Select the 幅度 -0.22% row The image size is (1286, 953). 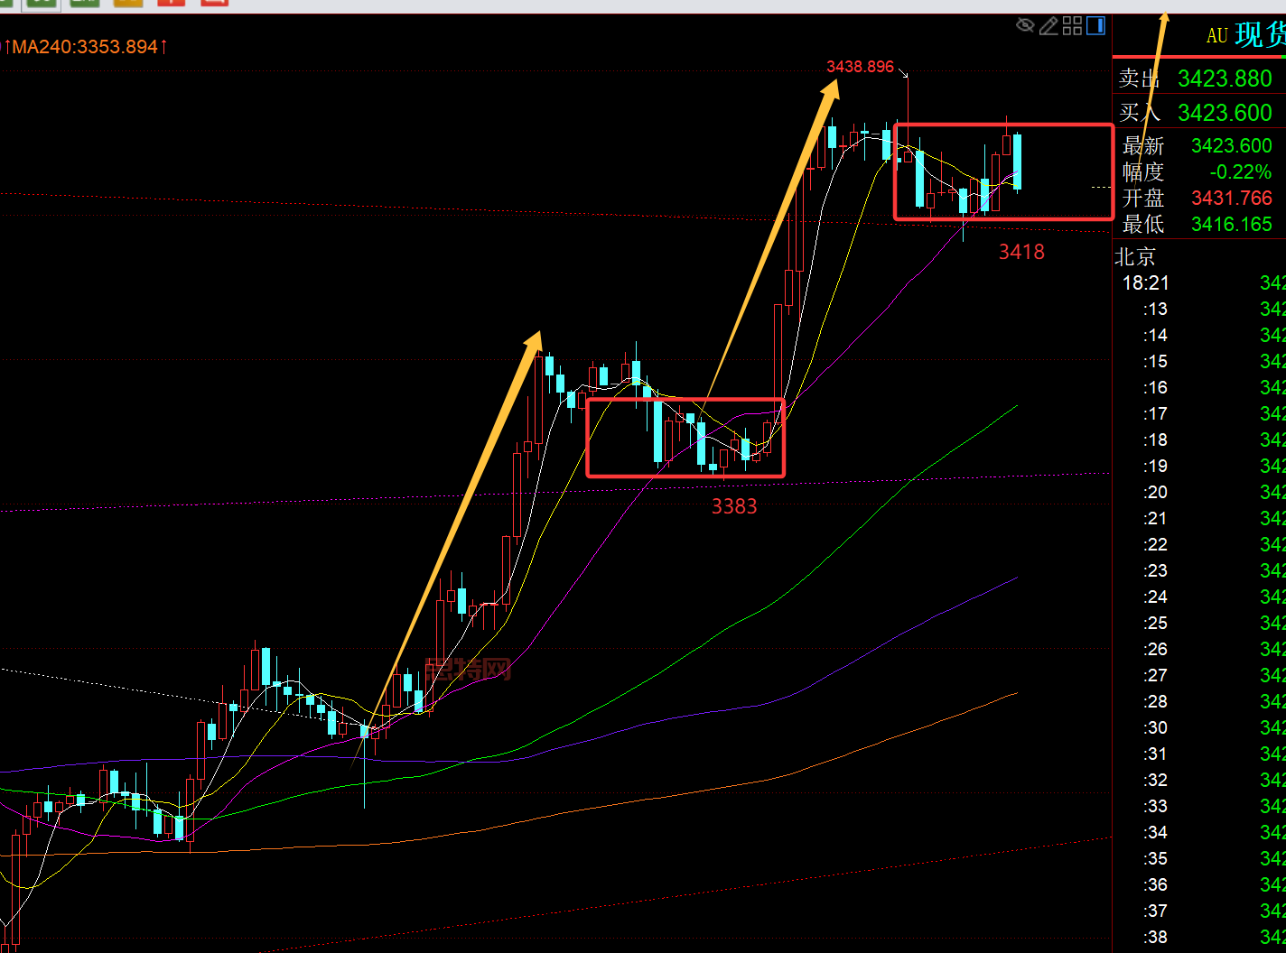(1197, 171)
